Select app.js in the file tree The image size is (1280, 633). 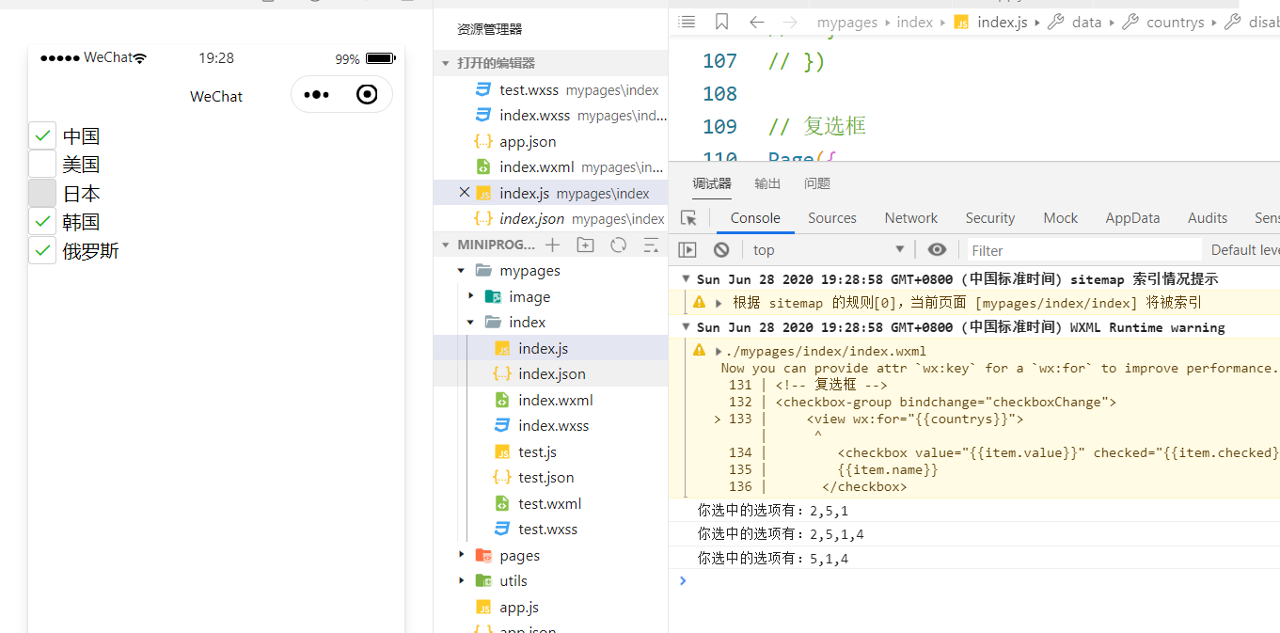550,607
